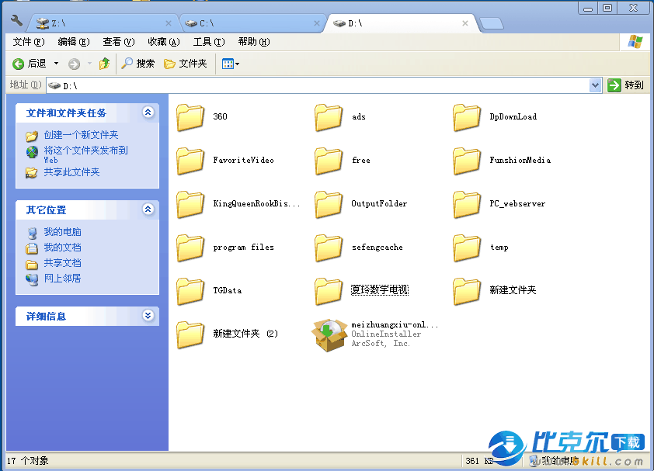
Task: Select the meizhuangxiu installer icon
Action: pyautogui.click(x=328, y=334)
